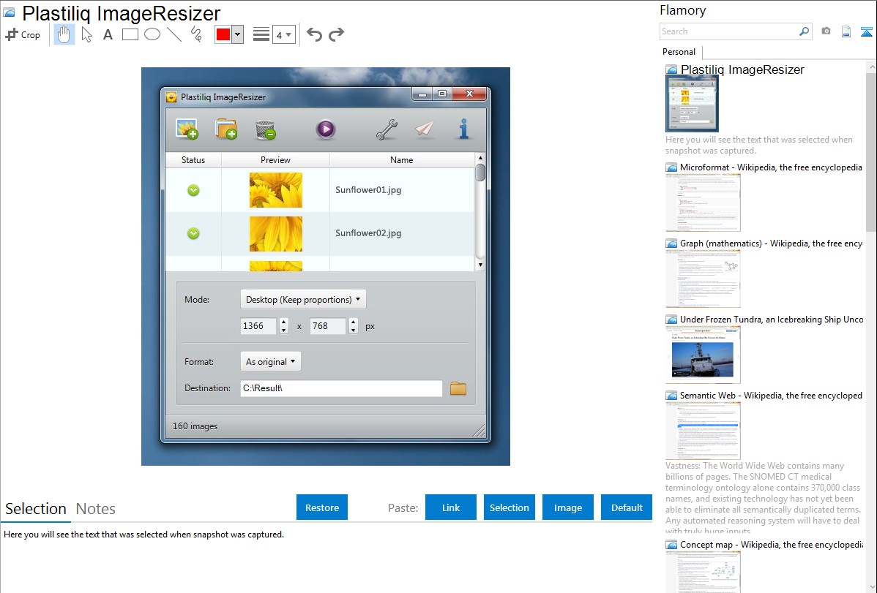Activate the hand pan tool
Image resolution: width=877 pixels, height=593 pixels.
pos(64,34)
